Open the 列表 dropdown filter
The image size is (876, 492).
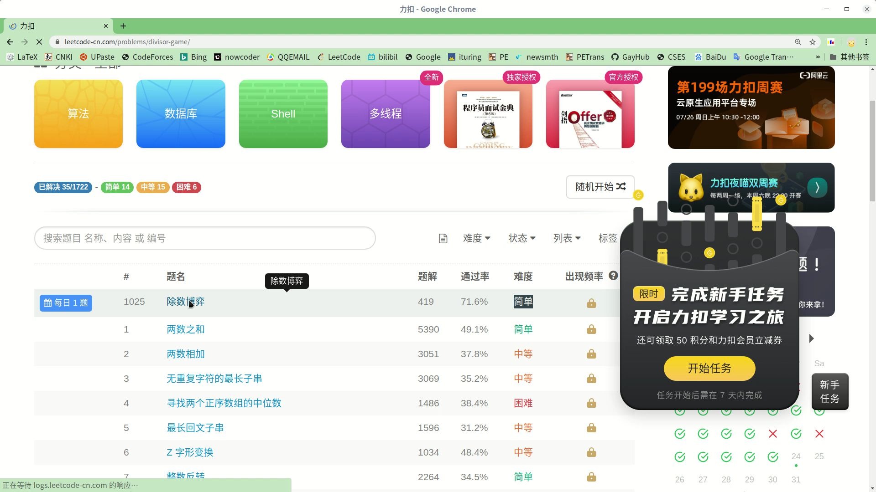[x=567, y=238]
